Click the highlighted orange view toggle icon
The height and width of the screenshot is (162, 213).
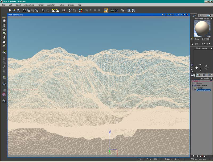click(x=106, y=10)
